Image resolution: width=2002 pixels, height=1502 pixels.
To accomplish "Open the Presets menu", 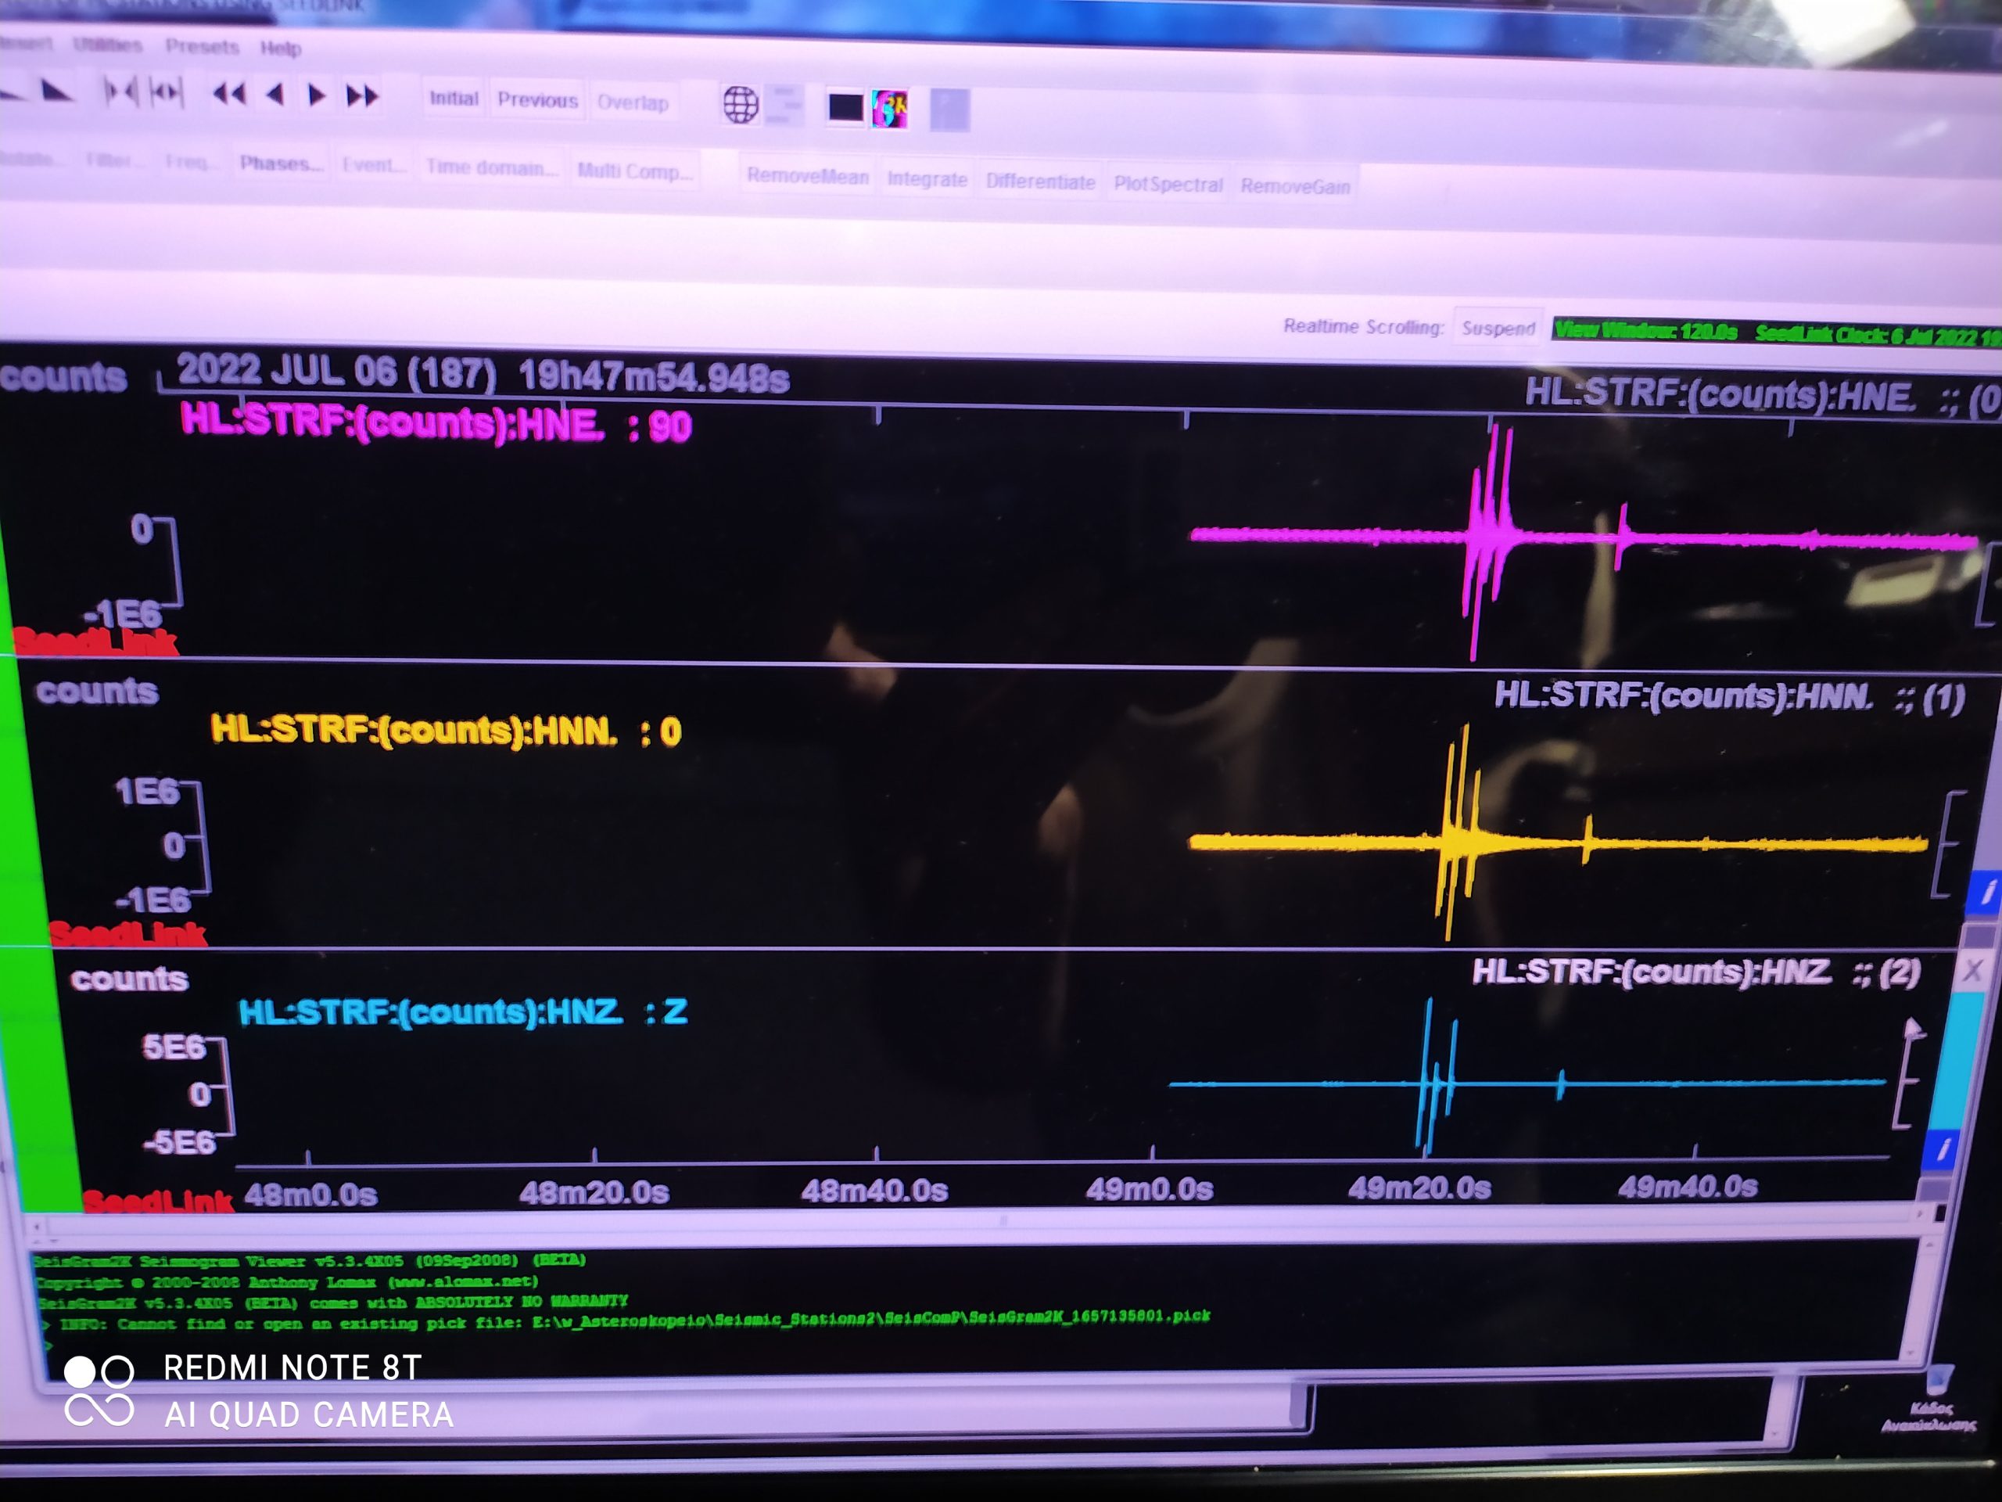I will pyautogui.click(x=202, y=46).
